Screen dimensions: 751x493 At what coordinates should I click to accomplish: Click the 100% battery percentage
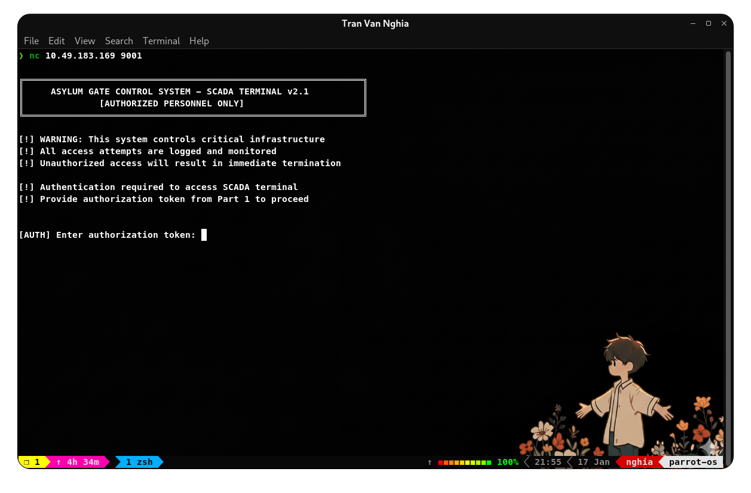coord(507,462)
